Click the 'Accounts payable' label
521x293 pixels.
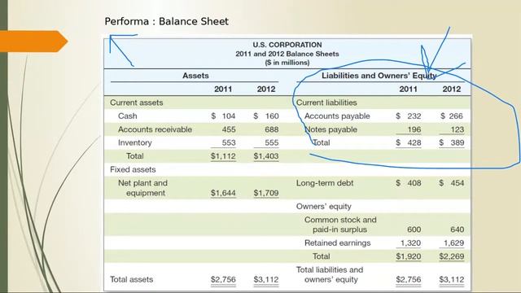pos(337,116)
